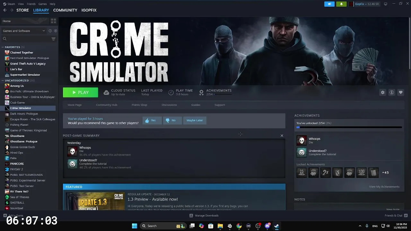Open the Discussions link
The height and width of the screenshot is (231, 411).
point(169,105)
